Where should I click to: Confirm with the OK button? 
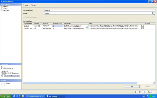coord(140,92)
